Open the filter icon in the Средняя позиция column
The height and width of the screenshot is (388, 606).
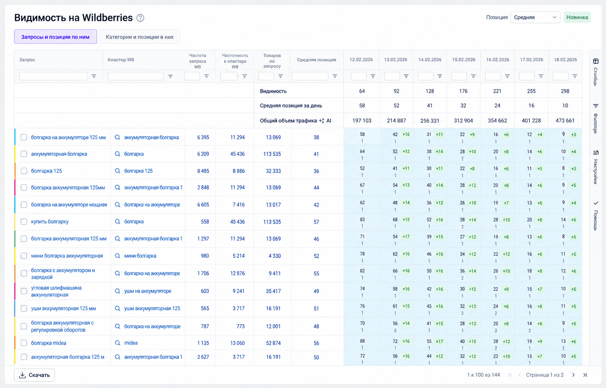(335, 76)
